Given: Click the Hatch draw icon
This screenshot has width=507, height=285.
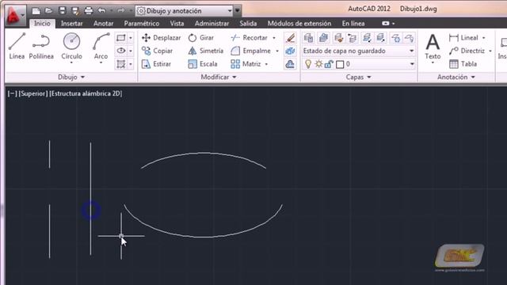Looking at the screenshot, I should point(121,64).
